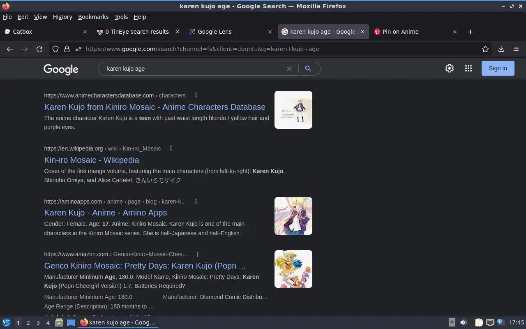This screenshot has width=526, height=329.
Task: Open the file manager taskbar icon
Action: (59, 322)
